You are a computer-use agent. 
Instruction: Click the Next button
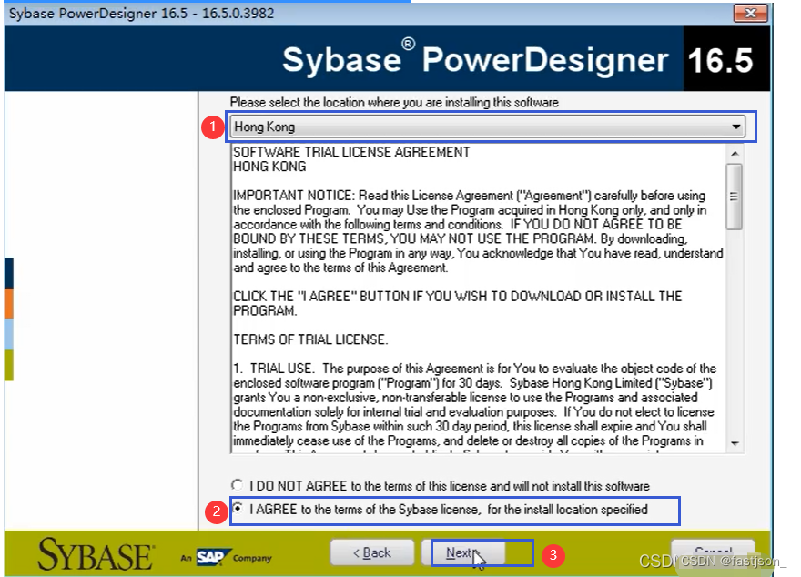pyautogui.click(x=462, y=552)
